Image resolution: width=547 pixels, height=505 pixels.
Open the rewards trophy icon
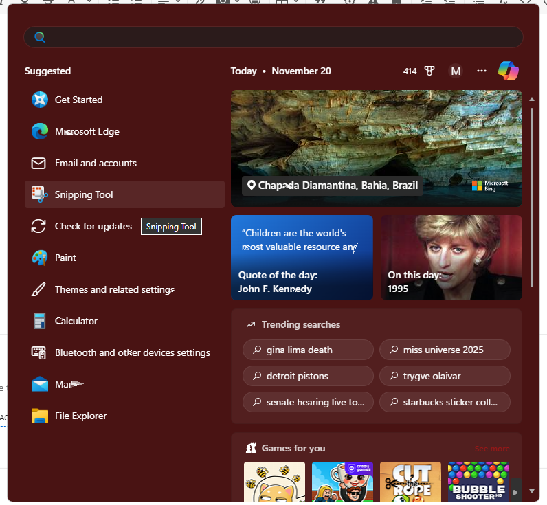(x=429, y=71)
